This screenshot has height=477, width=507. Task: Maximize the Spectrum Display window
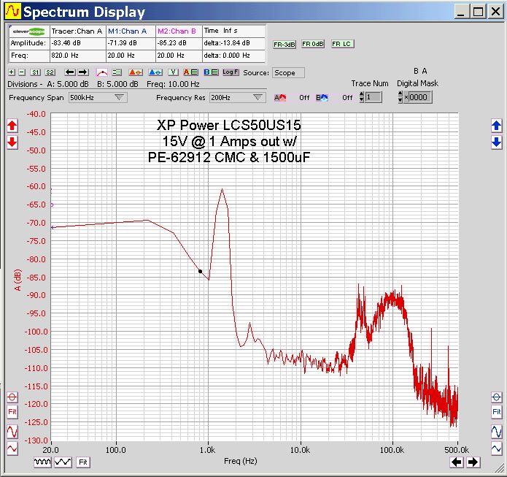coord(479,12)
